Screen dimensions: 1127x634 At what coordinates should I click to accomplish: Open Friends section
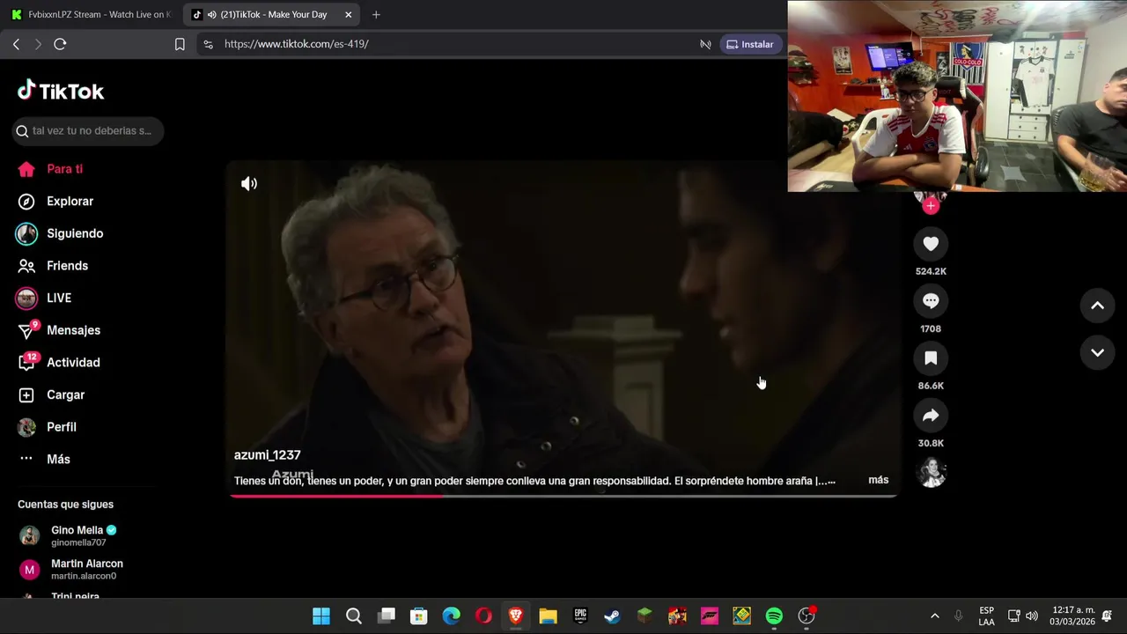[x=53, y=266]
